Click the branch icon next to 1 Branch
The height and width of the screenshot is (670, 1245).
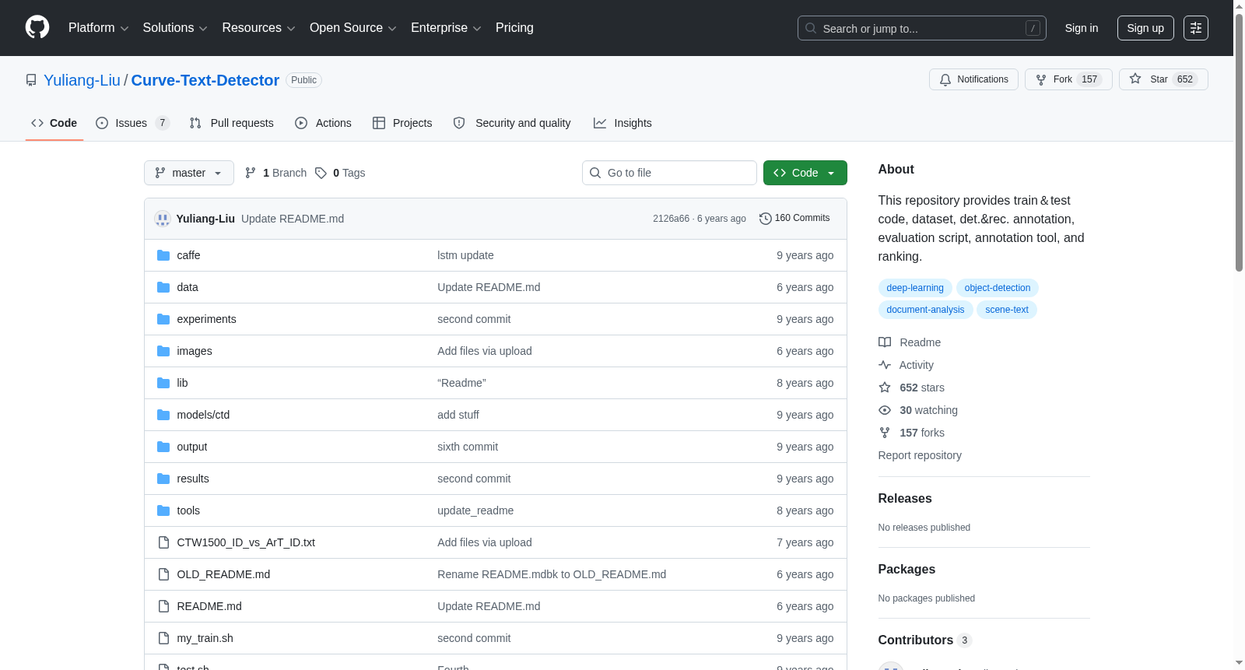(x=251, y=173)
